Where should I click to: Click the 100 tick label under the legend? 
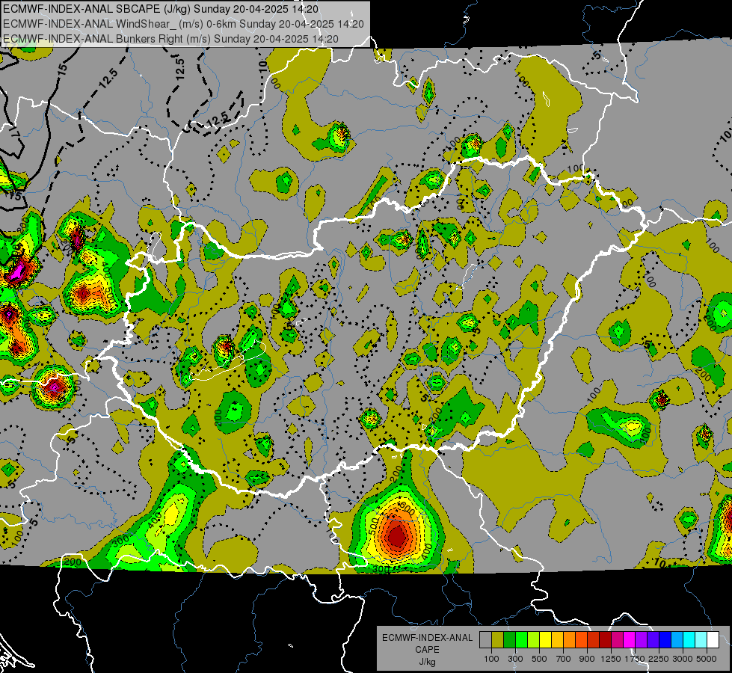point(491,659)
